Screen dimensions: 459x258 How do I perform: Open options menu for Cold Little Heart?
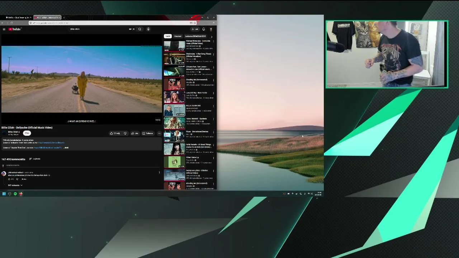tap(214, 42)
